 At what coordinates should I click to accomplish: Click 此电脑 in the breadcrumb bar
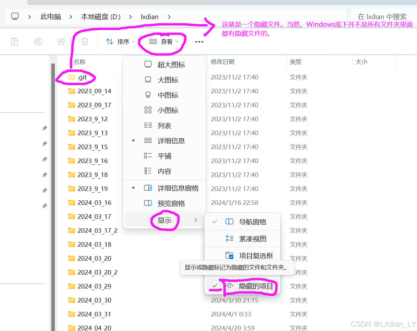click(x=51, y=17)
